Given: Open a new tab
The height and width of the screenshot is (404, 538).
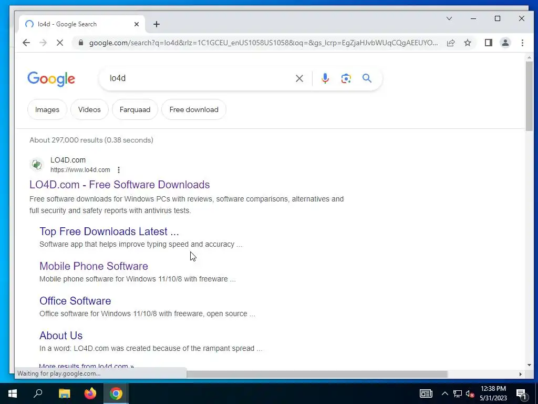Looking at the screenshot, I should pyautogui.click(x=157, y=24).
